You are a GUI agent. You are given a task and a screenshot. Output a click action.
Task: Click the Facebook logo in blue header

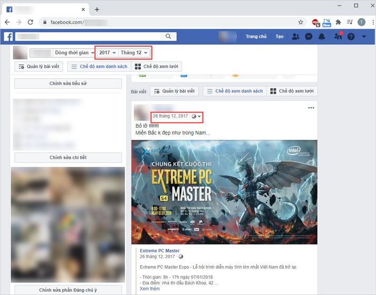pos(8,36)
